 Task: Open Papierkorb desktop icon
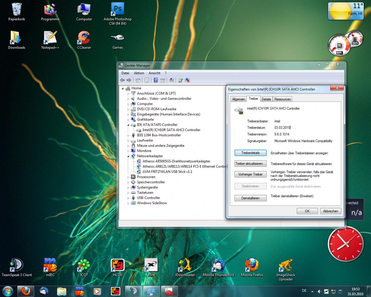pos(17,12)
